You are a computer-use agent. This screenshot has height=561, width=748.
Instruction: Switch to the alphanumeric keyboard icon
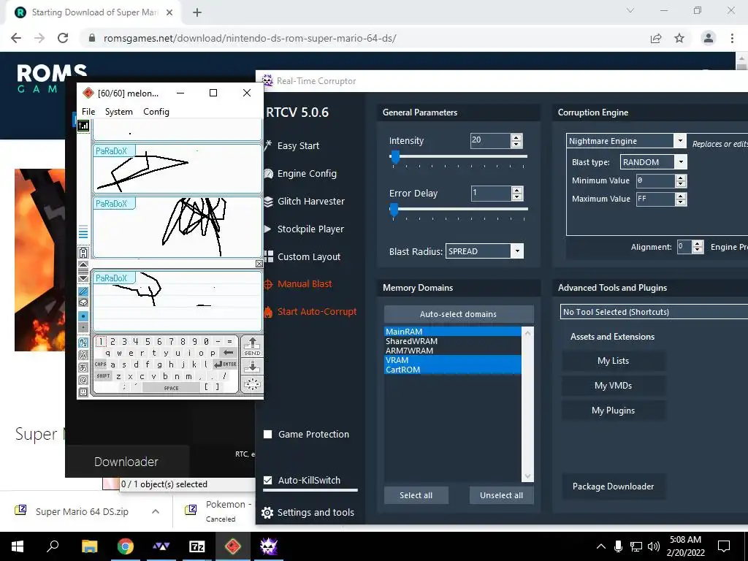coord(83,343)
